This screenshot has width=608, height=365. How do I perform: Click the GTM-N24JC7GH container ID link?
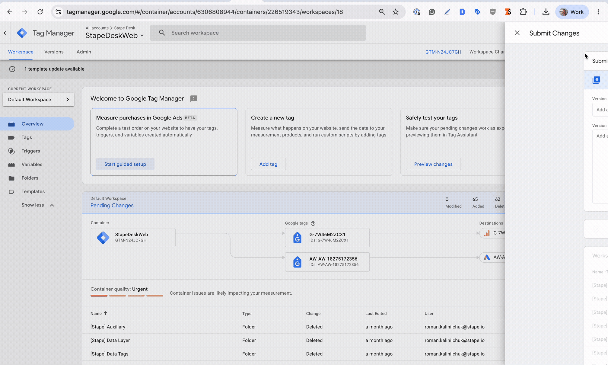443,52
